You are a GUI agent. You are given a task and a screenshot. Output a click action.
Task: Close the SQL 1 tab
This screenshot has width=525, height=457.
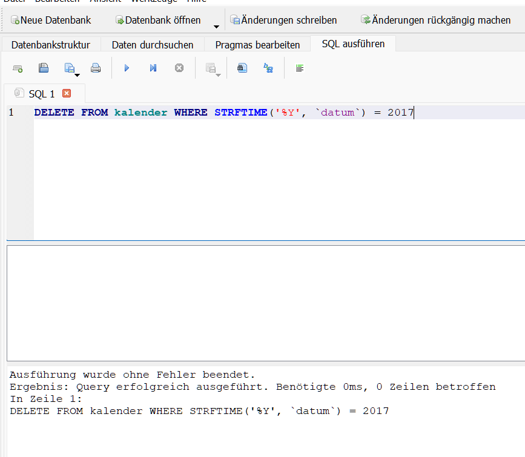[x=67, y=93]
